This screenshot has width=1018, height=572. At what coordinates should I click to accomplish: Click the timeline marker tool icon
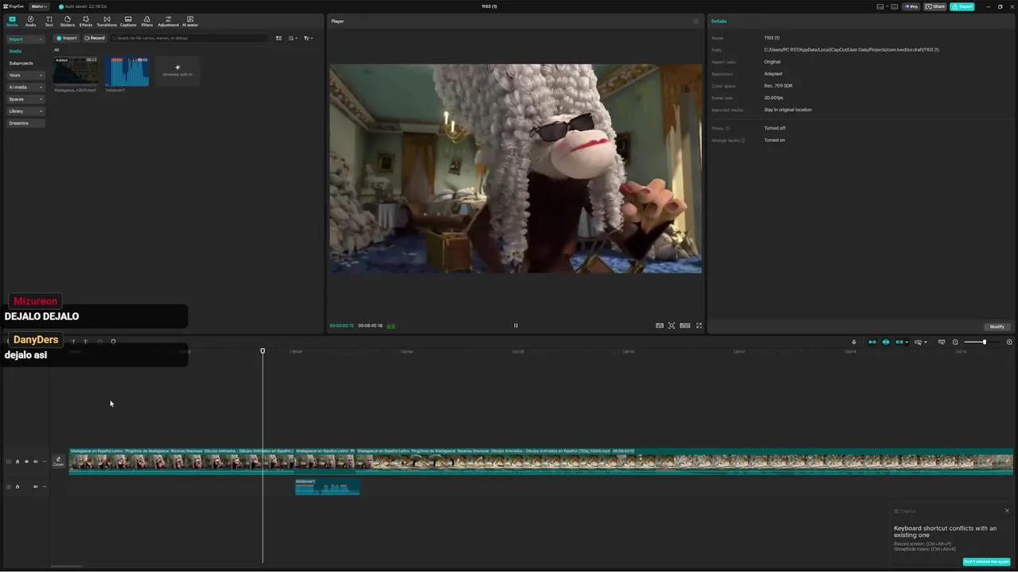113,342
